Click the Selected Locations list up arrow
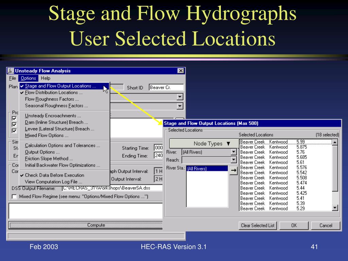The image size is (348, 261). click(x=335, y=142)
